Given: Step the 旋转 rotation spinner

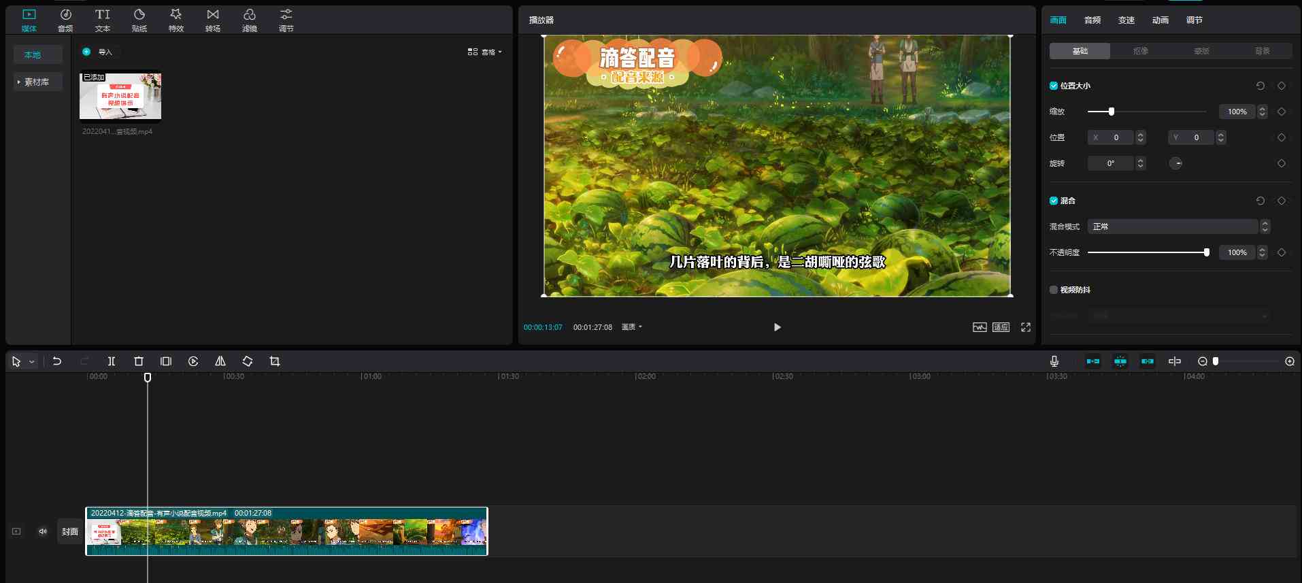Looking at the screenshot, I should [x=1141, y=163].
